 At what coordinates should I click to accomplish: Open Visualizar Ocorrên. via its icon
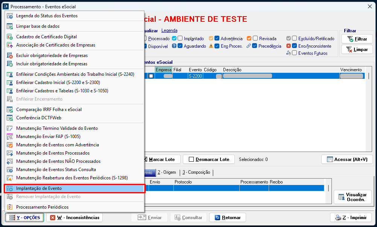341,197
